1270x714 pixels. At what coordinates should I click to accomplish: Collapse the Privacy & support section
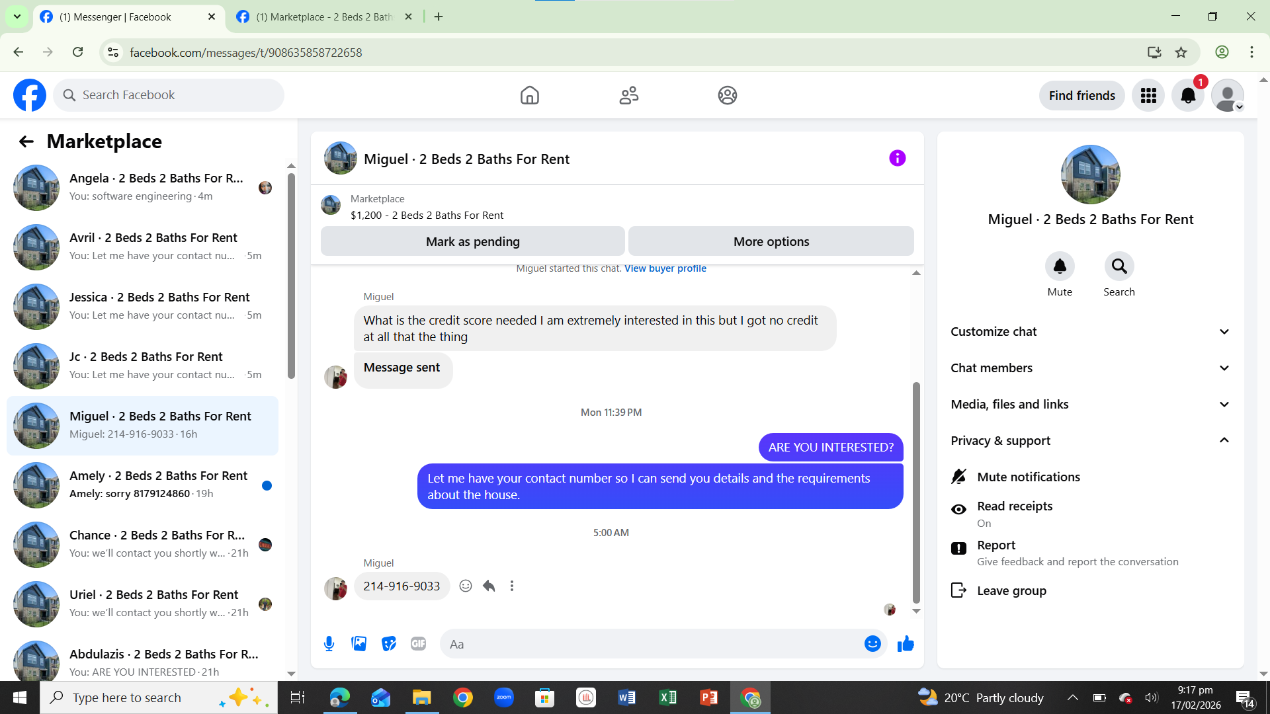click(1090, 441)
